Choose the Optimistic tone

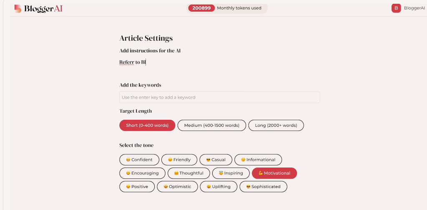177,187
